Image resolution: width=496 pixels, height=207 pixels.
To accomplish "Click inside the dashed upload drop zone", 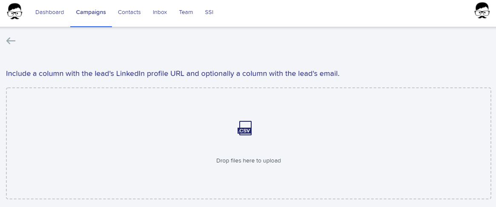I will 249,143.
